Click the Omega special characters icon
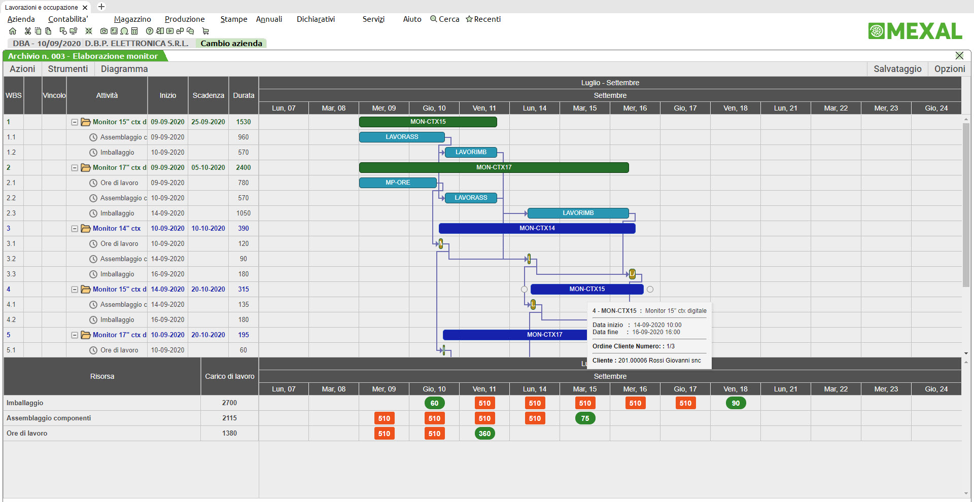974x502 pixels. [x=125, y=31]
